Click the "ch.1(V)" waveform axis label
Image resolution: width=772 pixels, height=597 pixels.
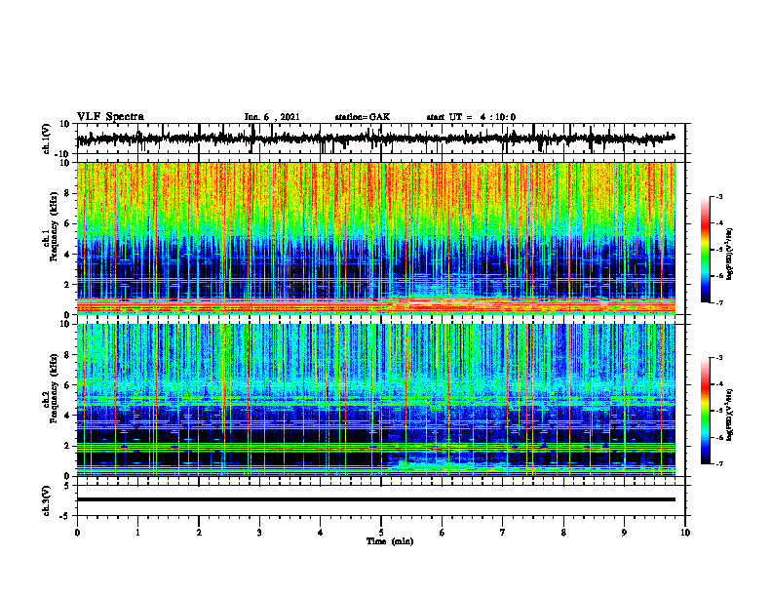48,139
